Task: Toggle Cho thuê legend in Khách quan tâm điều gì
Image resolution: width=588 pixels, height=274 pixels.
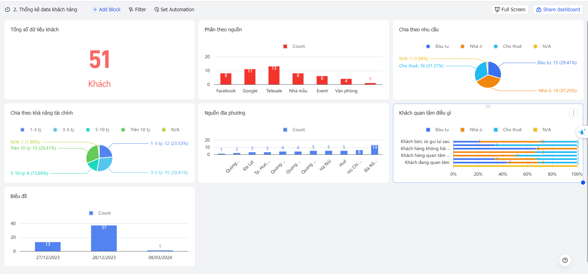Action: [x=507, y=130]
